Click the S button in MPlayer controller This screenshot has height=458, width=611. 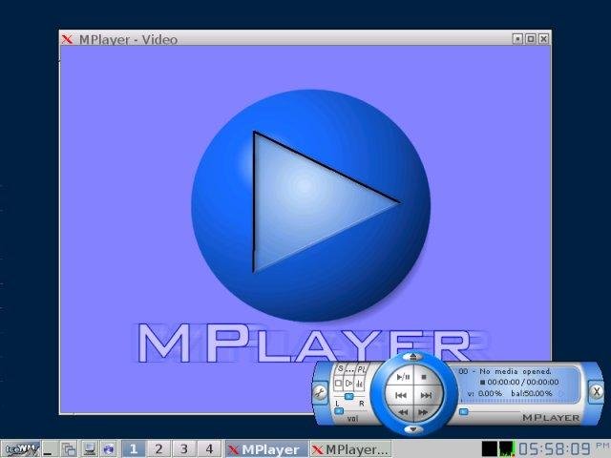[x=340, y=369]
